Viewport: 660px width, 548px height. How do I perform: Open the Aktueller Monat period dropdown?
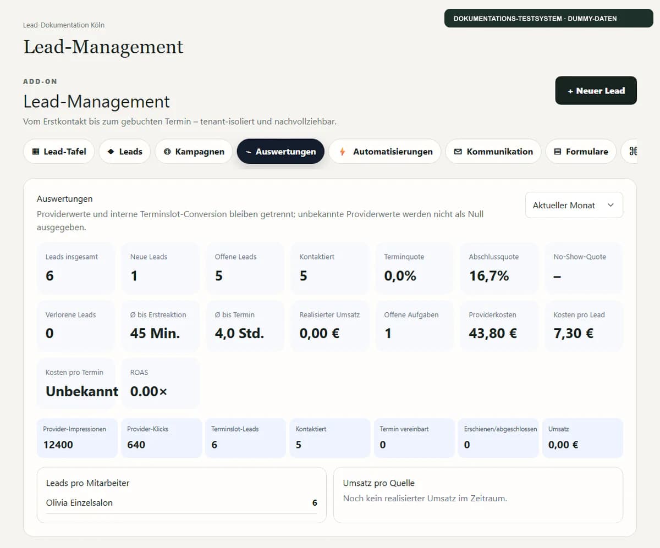pyautogui.click(x=574, y=205)
